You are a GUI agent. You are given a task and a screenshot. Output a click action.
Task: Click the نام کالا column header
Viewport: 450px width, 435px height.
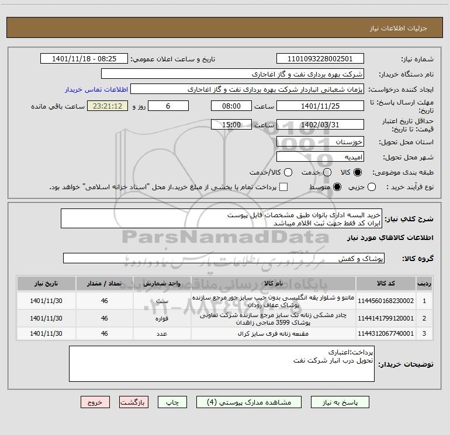[274, 283]
